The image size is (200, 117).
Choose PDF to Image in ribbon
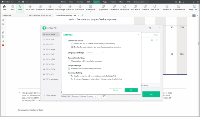click(60, 8)
